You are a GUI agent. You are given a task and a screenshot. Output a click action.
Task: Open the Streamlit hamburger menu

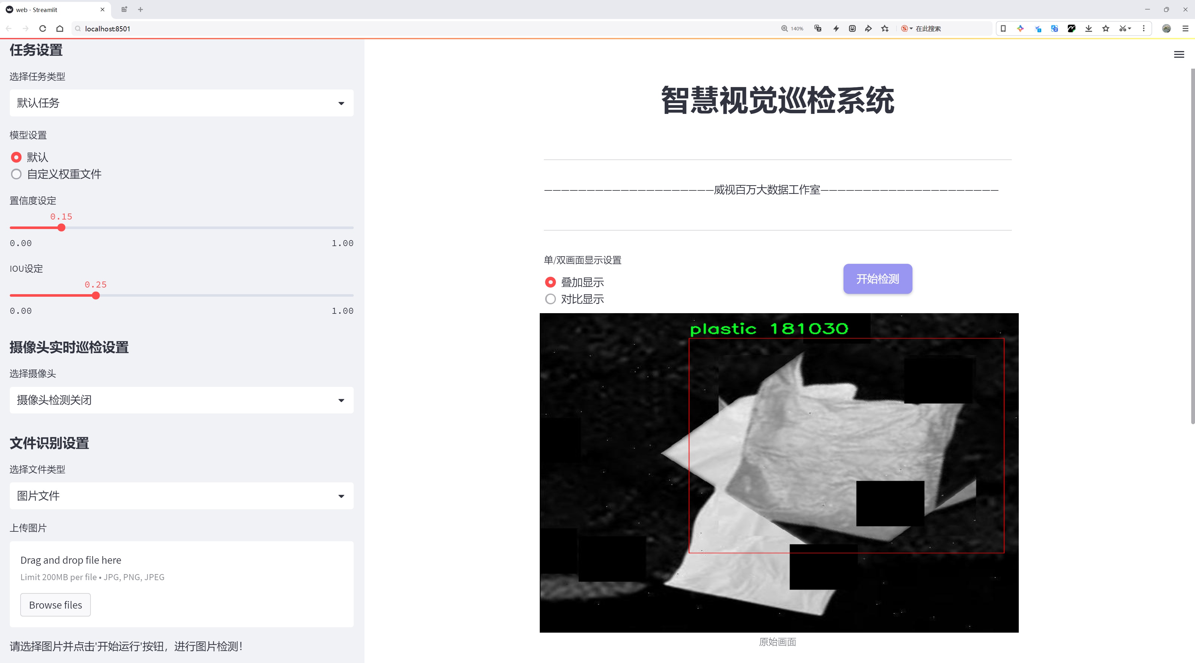(1178, 54)
